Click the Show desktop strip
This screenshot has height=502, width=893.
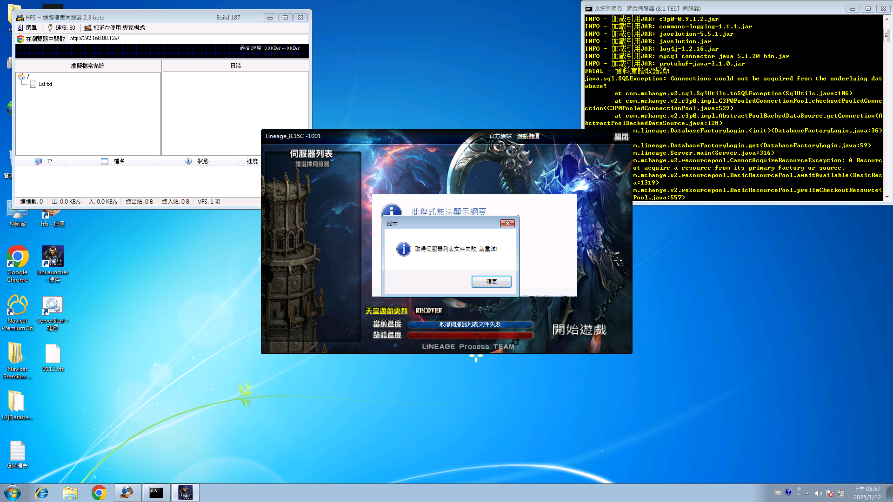[889, 493]
